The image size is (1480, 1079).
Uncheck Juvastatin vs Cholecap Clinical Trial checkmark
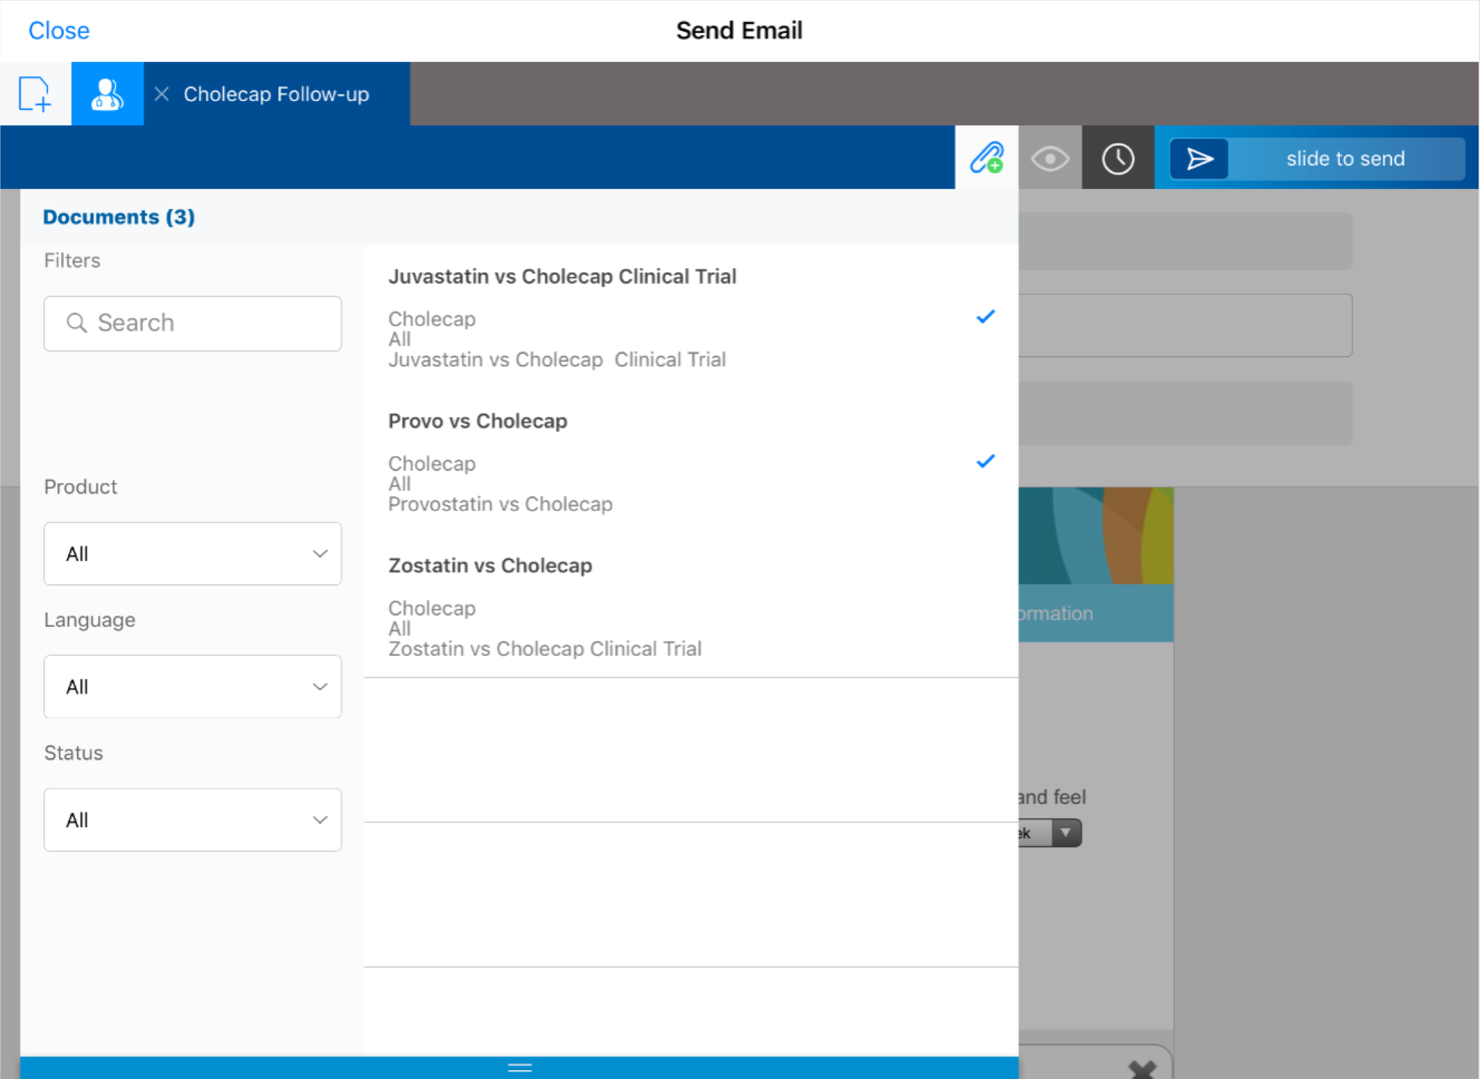click(x=985, y=317)
